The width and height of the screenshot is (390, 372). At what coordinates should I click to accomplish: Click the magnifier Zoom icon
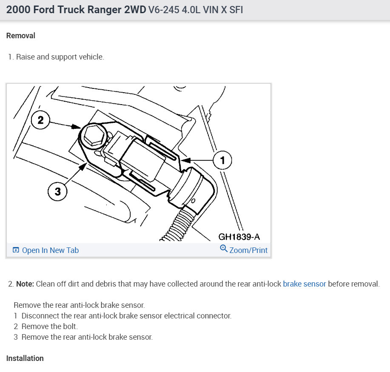[x=224, y=250]
